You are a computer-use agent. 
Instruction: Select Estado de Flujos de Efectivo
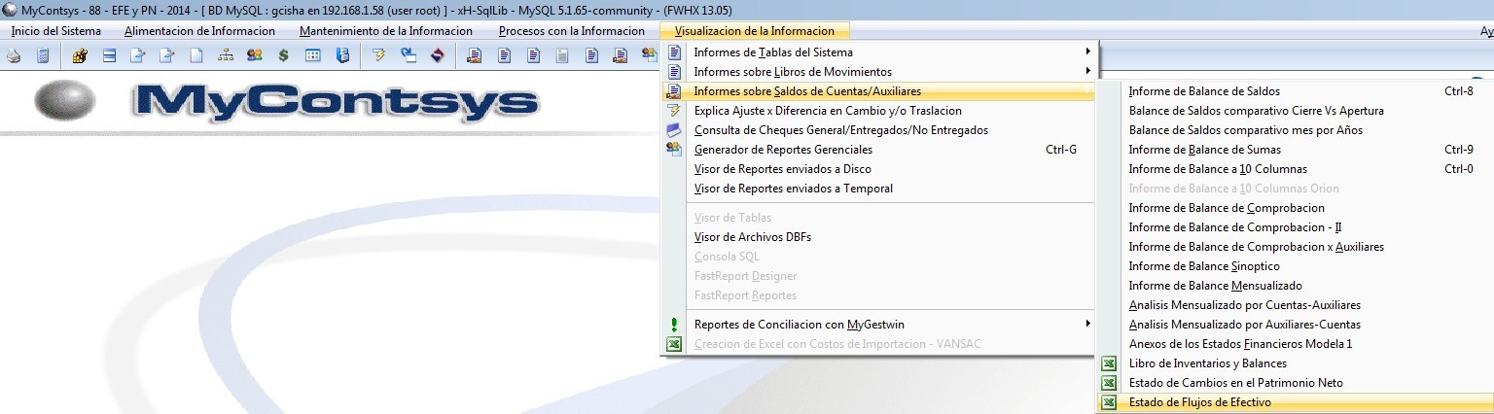1296,402
